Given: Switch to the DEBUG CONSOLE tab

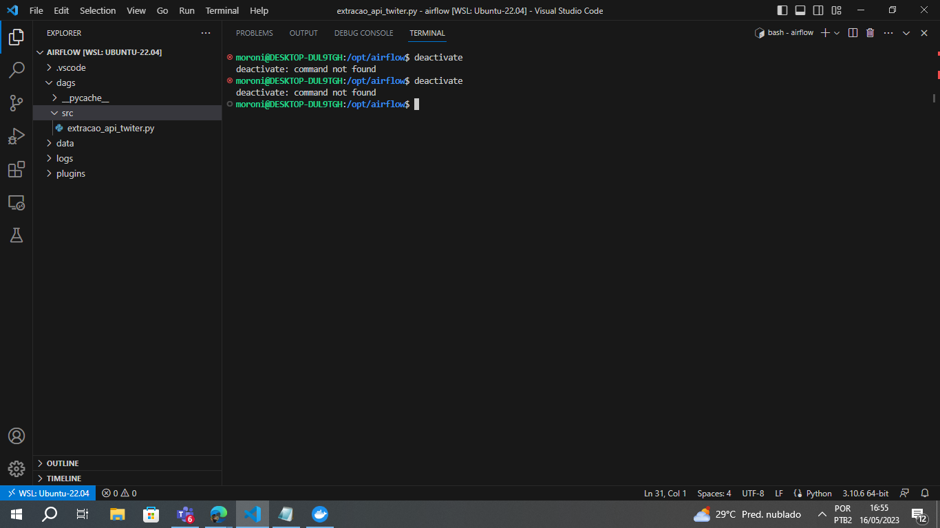Looking at the screenshot, I should point(364,33).
